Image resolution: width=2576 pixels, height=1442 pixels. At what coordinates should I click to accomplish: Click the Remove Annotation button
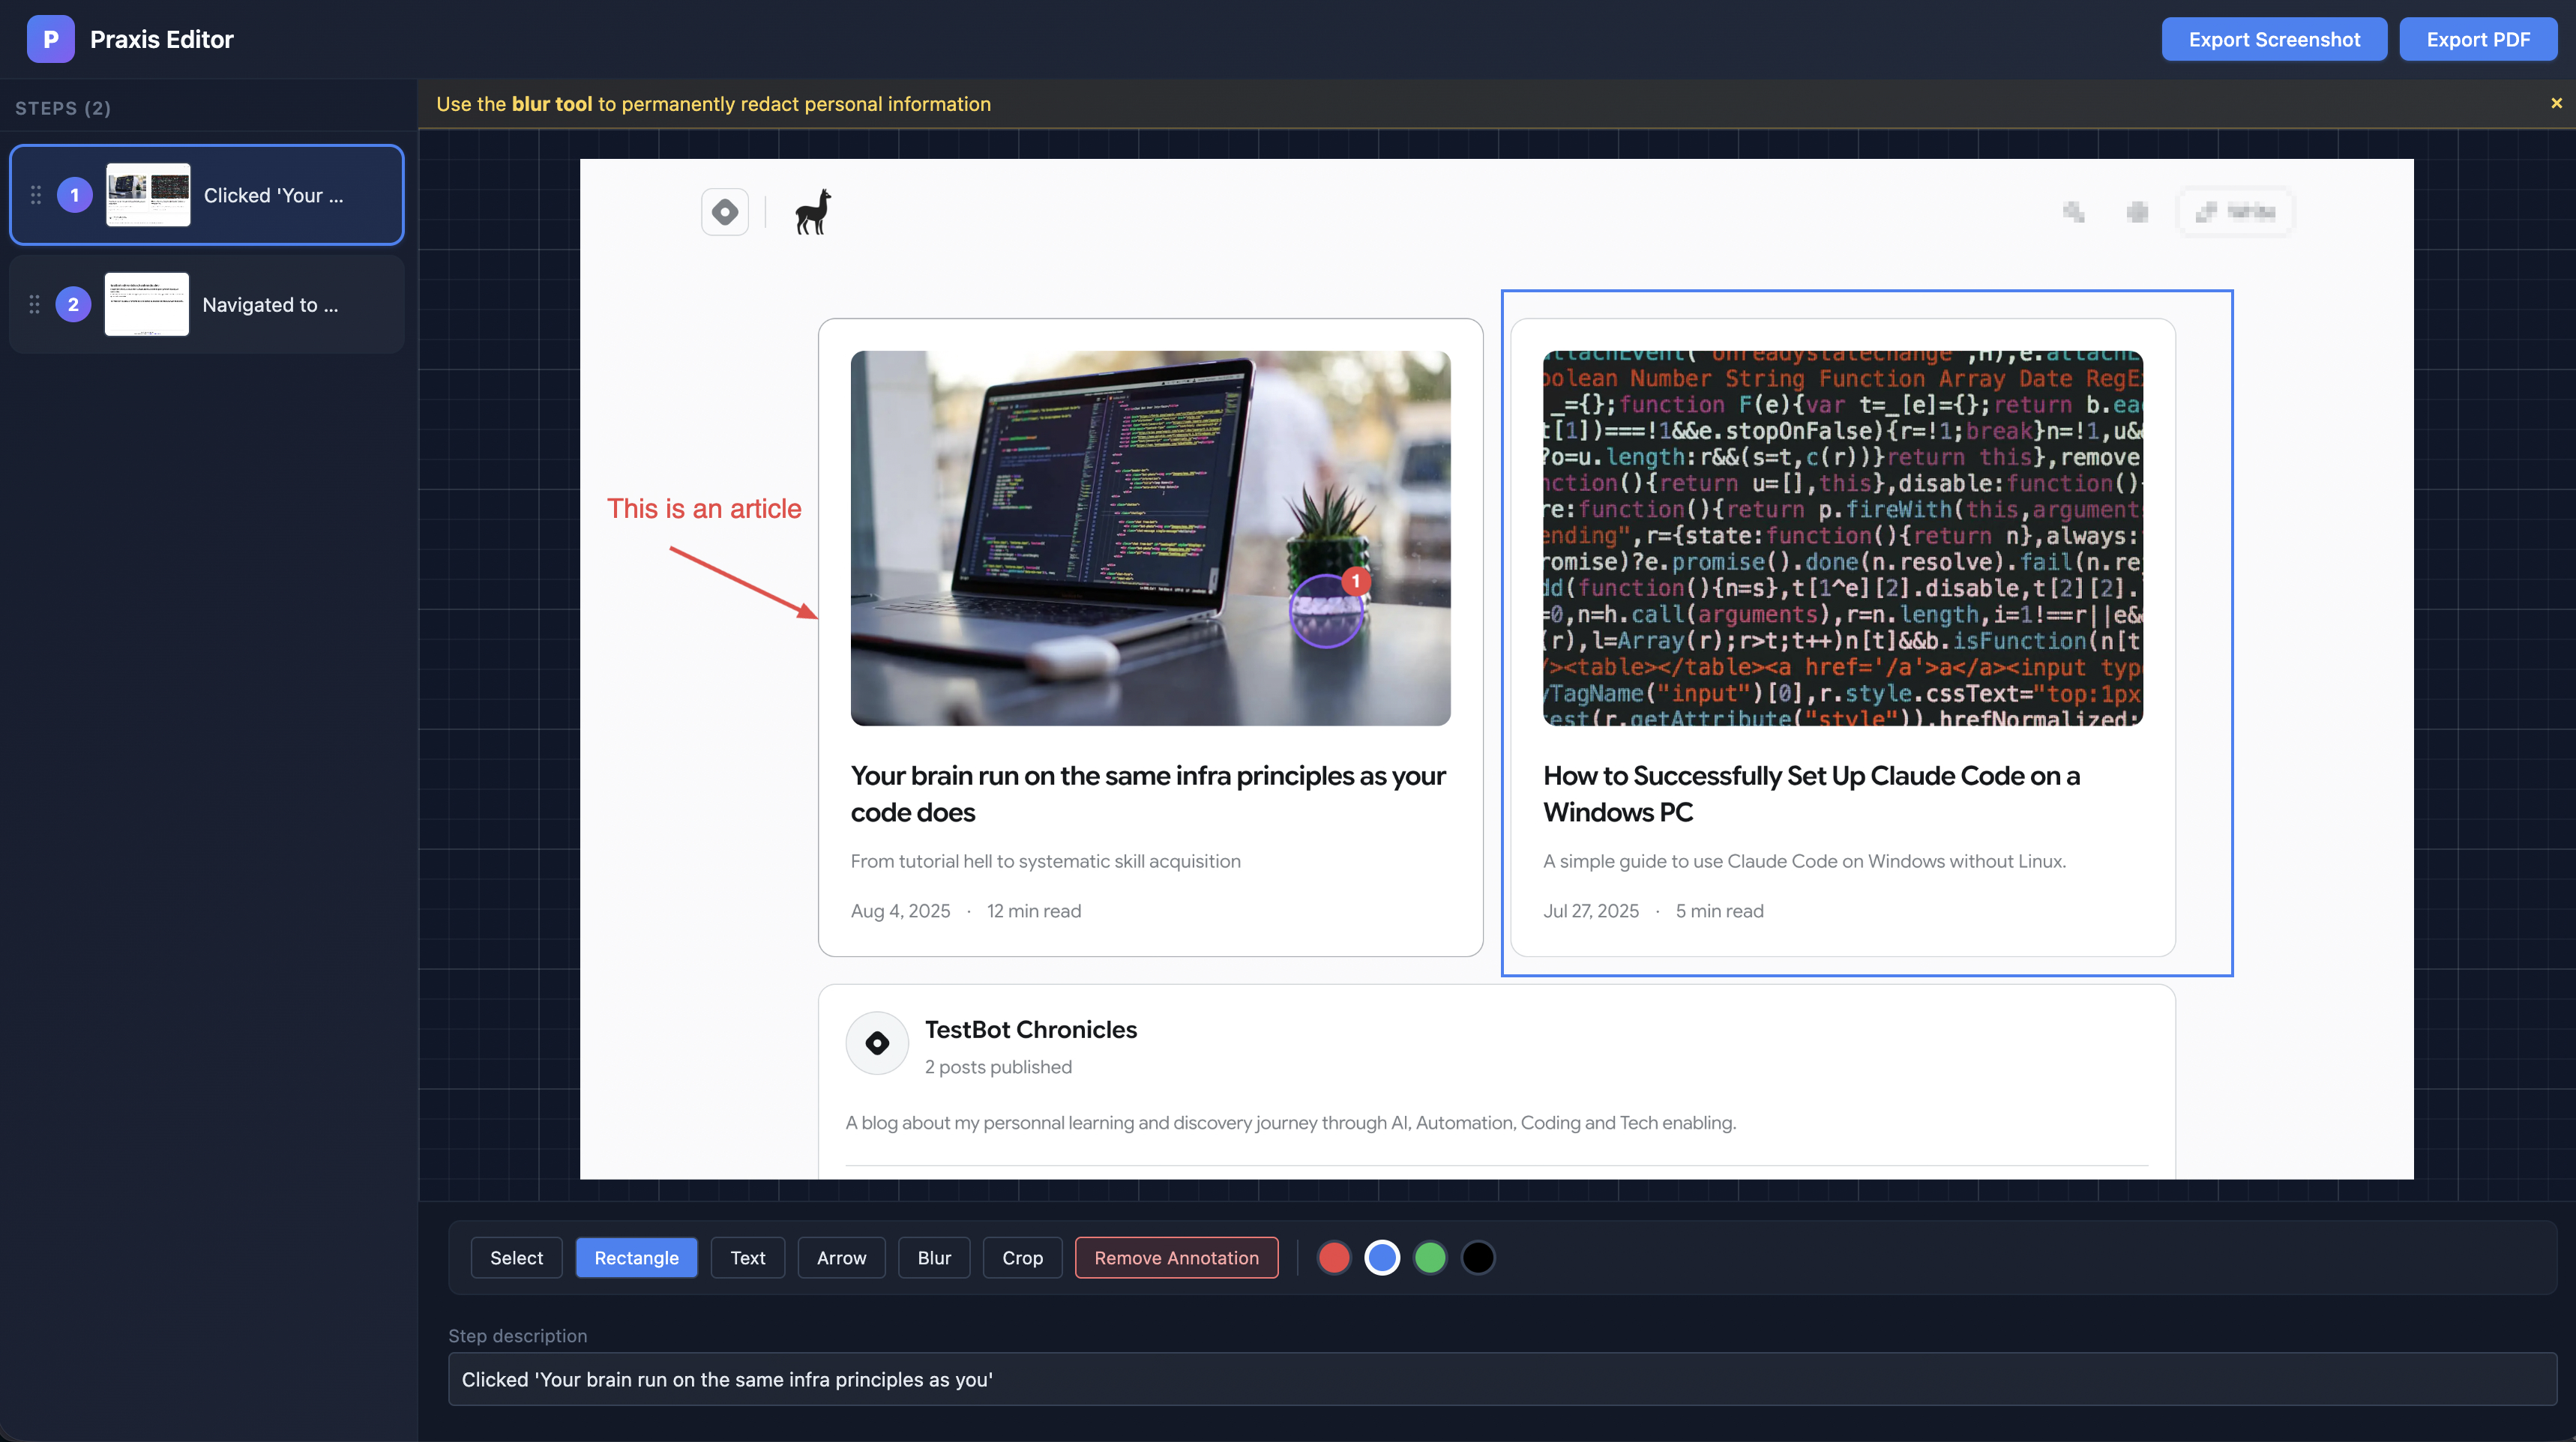tap(1176, 1257)
